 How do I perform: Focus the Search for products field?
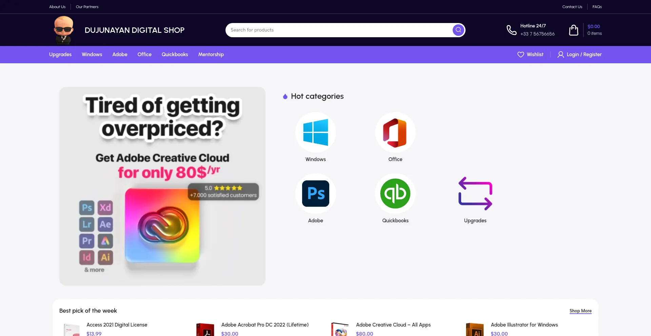click(339, 30)
